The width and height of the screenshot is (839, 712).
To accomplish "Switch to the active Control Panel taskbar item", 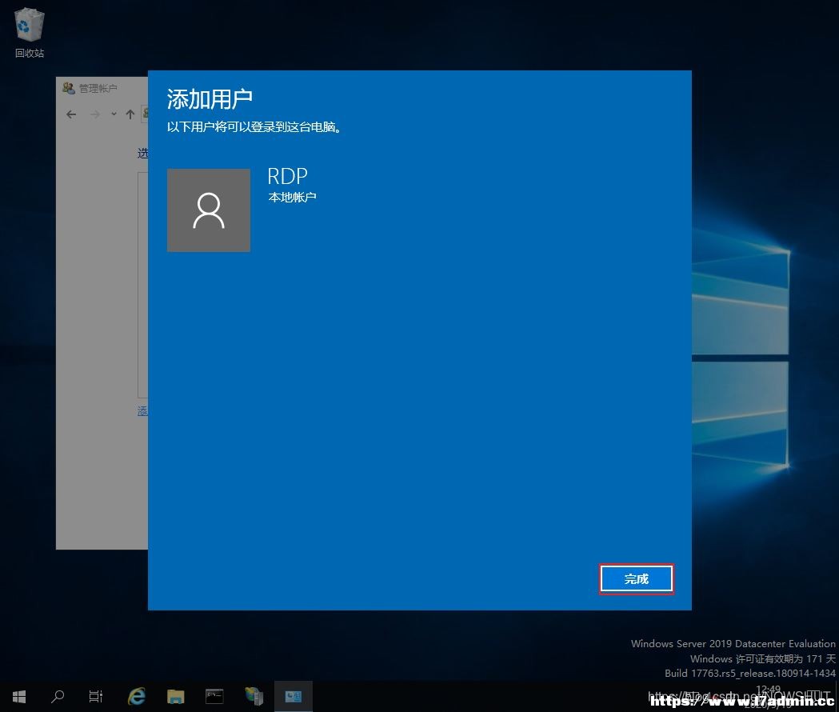I will (x=294, y=697).
